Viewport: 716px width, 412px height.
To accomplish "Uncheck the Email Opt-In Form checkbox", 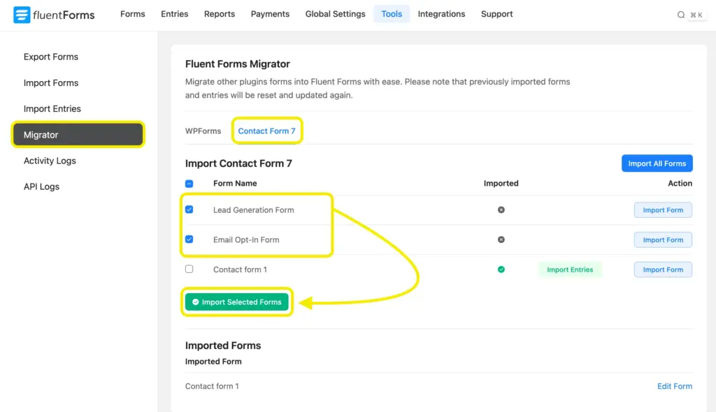I will click(x=189, y=240).
